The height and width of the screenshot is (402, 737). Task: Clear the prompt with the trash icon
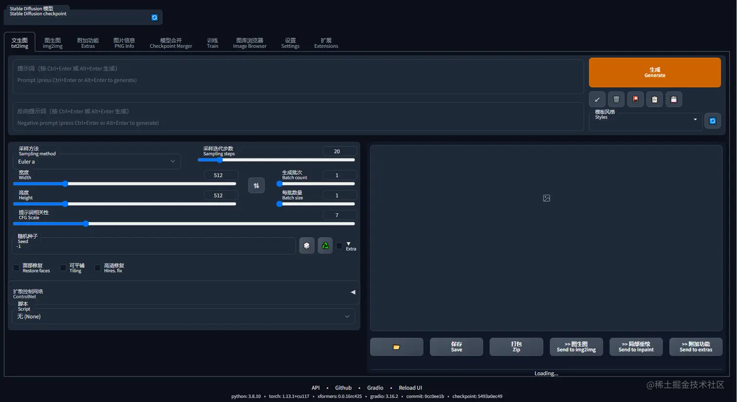[616, 99]
